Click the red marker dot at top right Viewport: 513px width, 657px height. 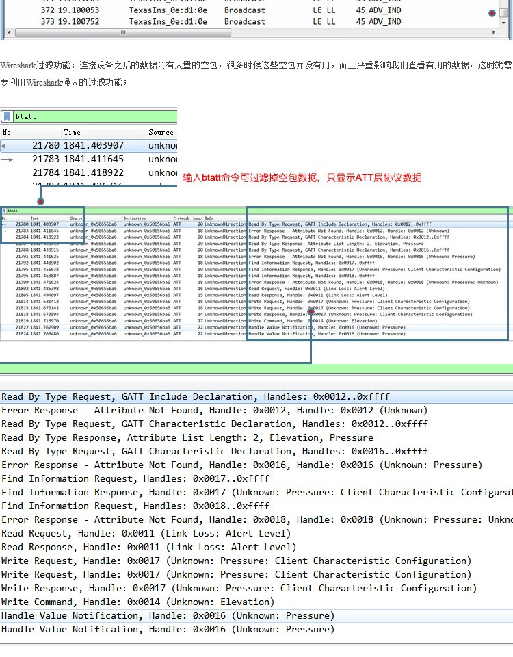[492, 13]
